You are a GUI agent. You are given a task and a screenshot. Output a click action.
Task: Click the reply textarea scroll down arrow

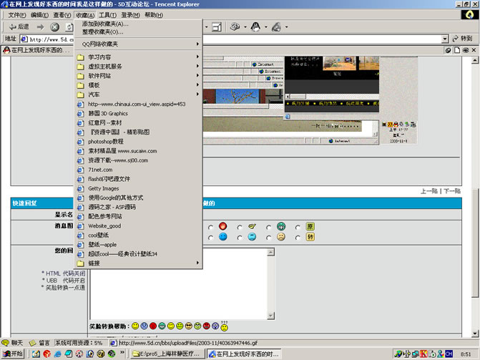click(x=271, y=316)
